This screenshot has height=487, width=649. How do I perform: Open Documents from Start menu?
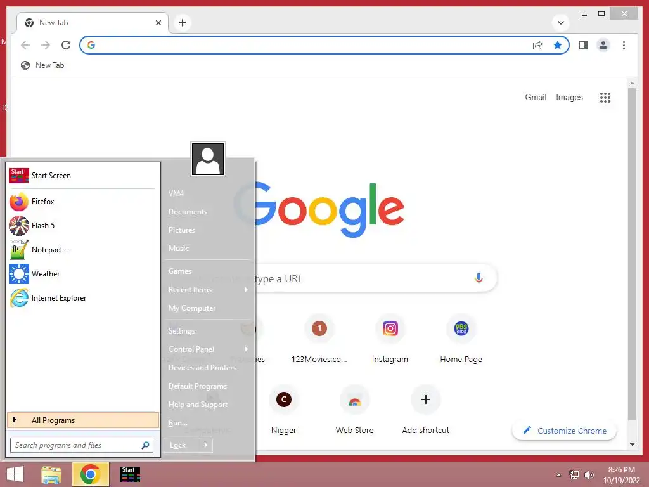coord(188,212)
